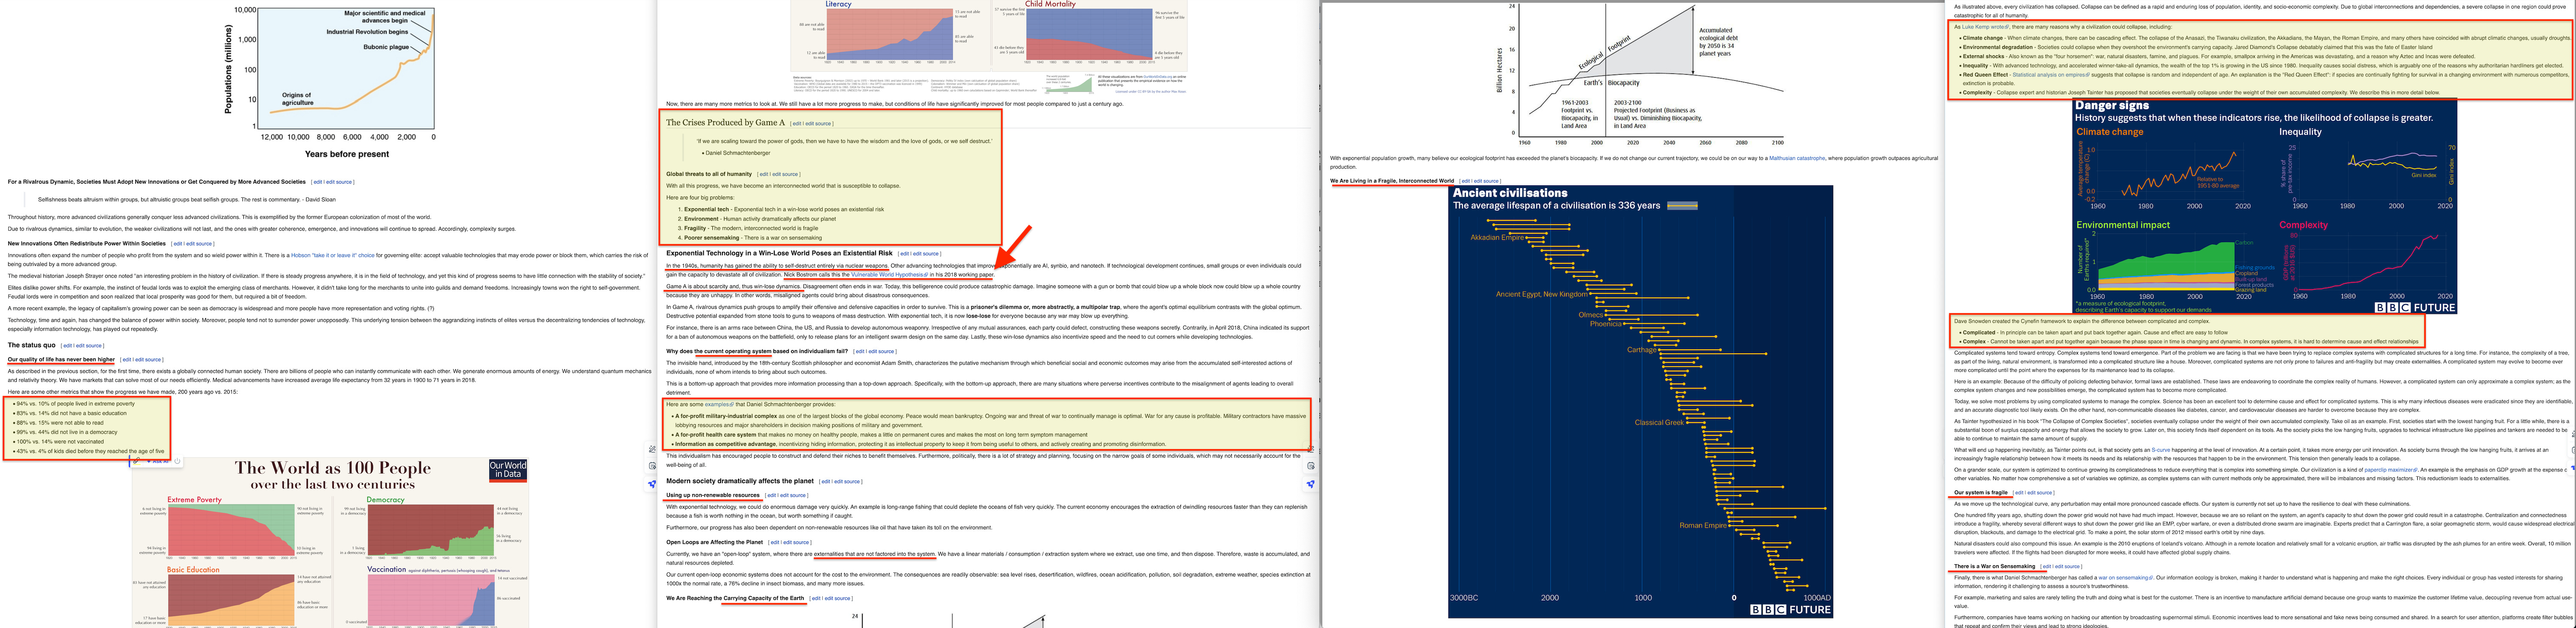Click edit source beside Our quality of life heading
The height and width of the screenshot is (628, 2576).
point(148,360)
